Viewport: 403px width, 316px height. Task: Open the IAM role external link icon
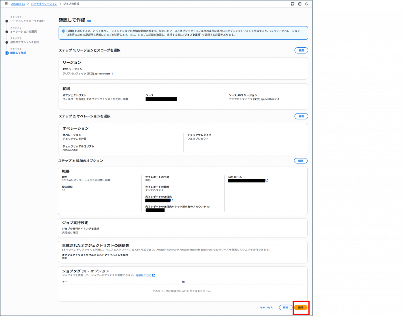click(x=267, y=180)
